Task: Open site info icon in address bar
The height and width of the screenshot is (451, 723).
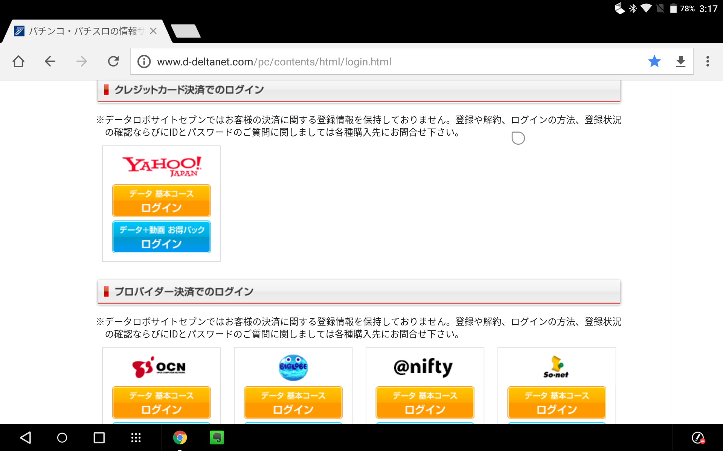Action: tap(144, 62)
